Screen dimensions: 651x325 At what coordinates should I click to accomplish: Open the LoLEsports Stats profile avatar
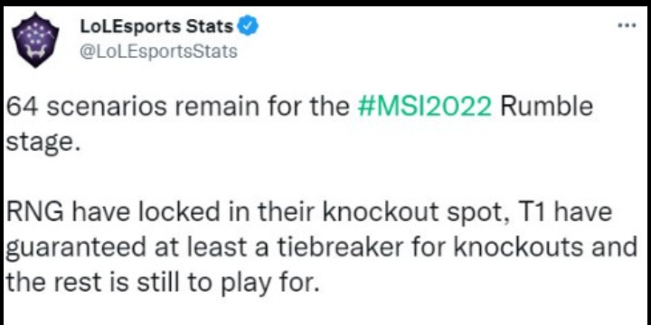coord(35,41)
